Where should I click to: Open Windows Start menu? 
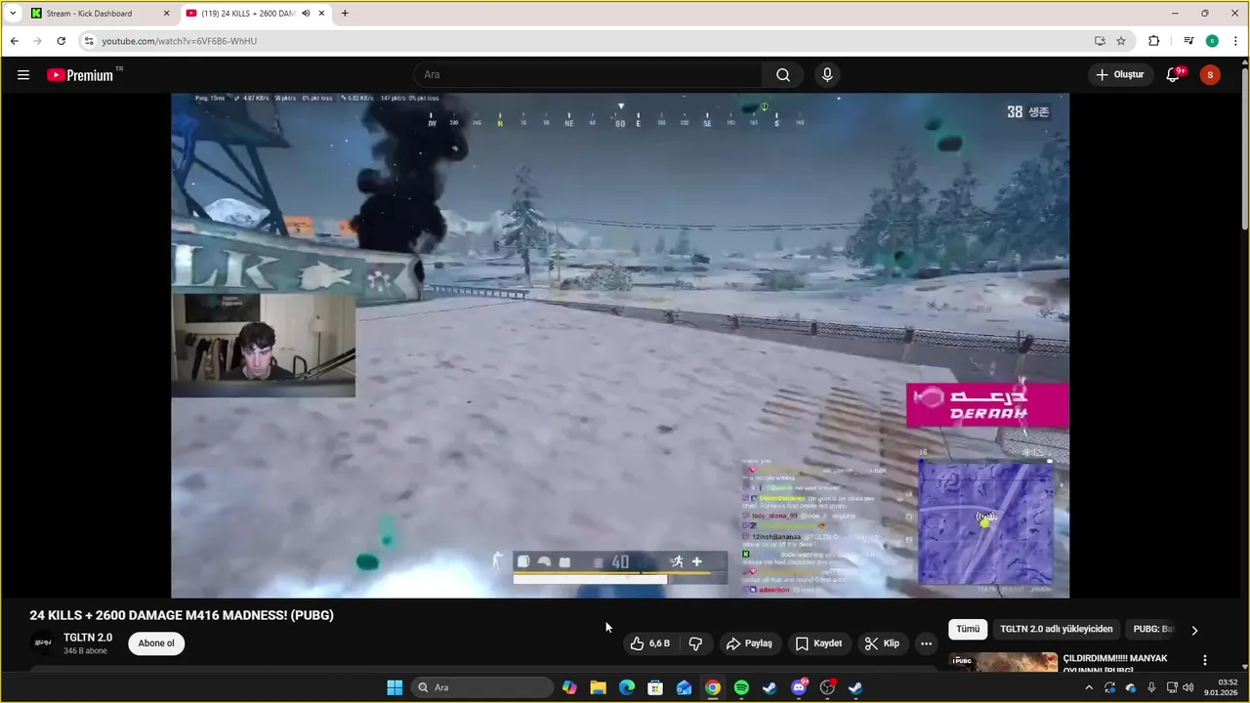395,687
